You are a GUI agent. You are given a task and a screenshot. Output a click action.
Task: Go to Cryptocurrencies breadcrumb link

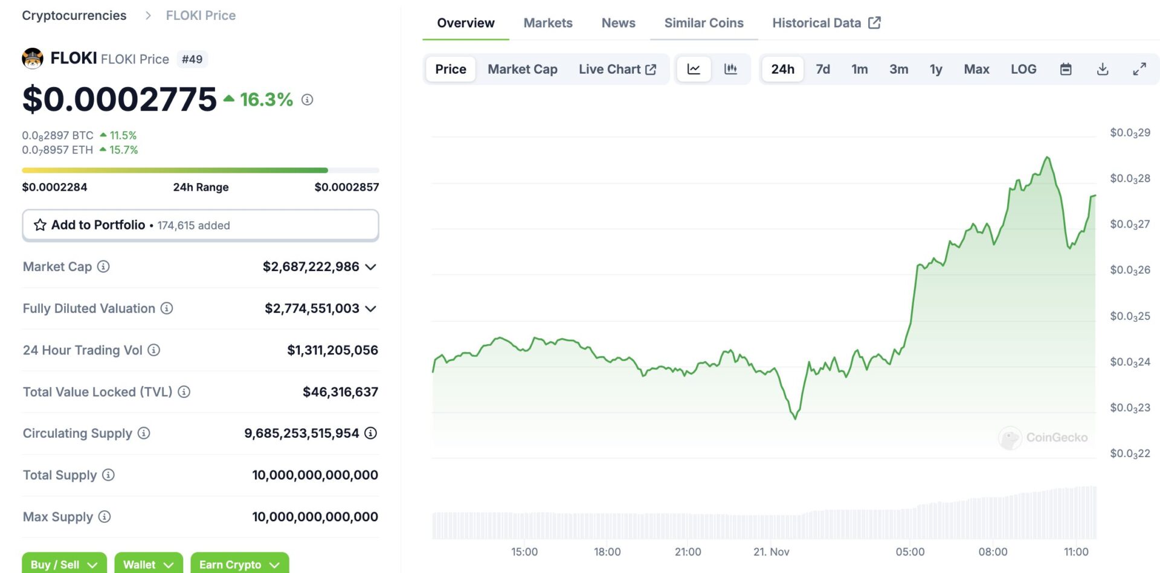[74, 16]
